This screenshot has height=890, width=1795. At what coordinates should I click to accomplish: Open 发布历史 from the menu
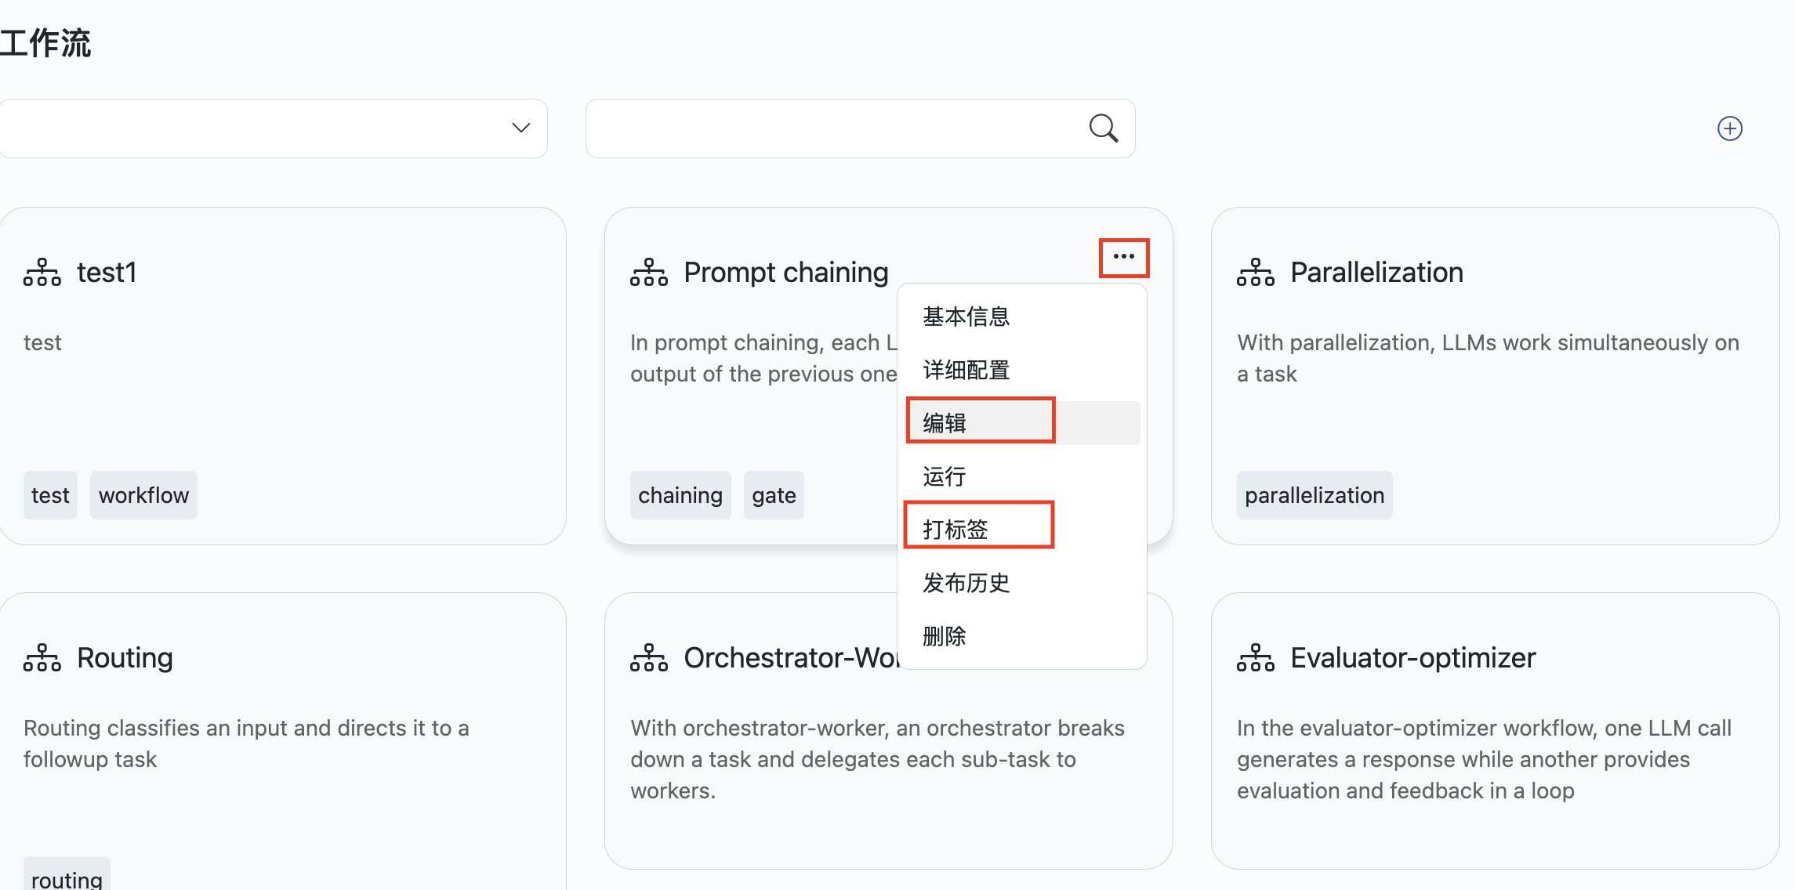966,583
